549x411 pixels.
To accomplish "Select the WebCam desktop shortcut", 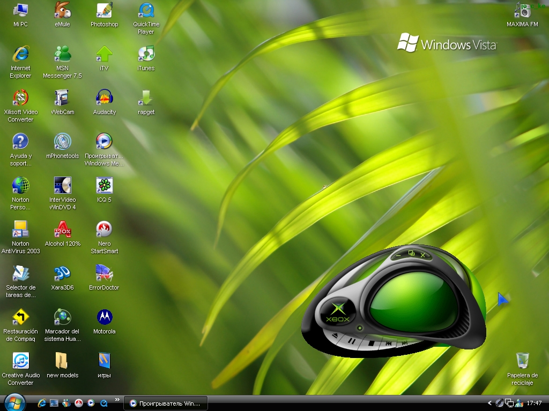I will pyautogui.click(x=62, y=98).
